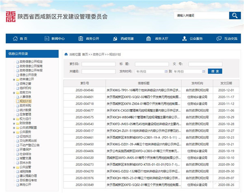
Task: Expand the 权力运行 tree node
Action: coord(14,119)
